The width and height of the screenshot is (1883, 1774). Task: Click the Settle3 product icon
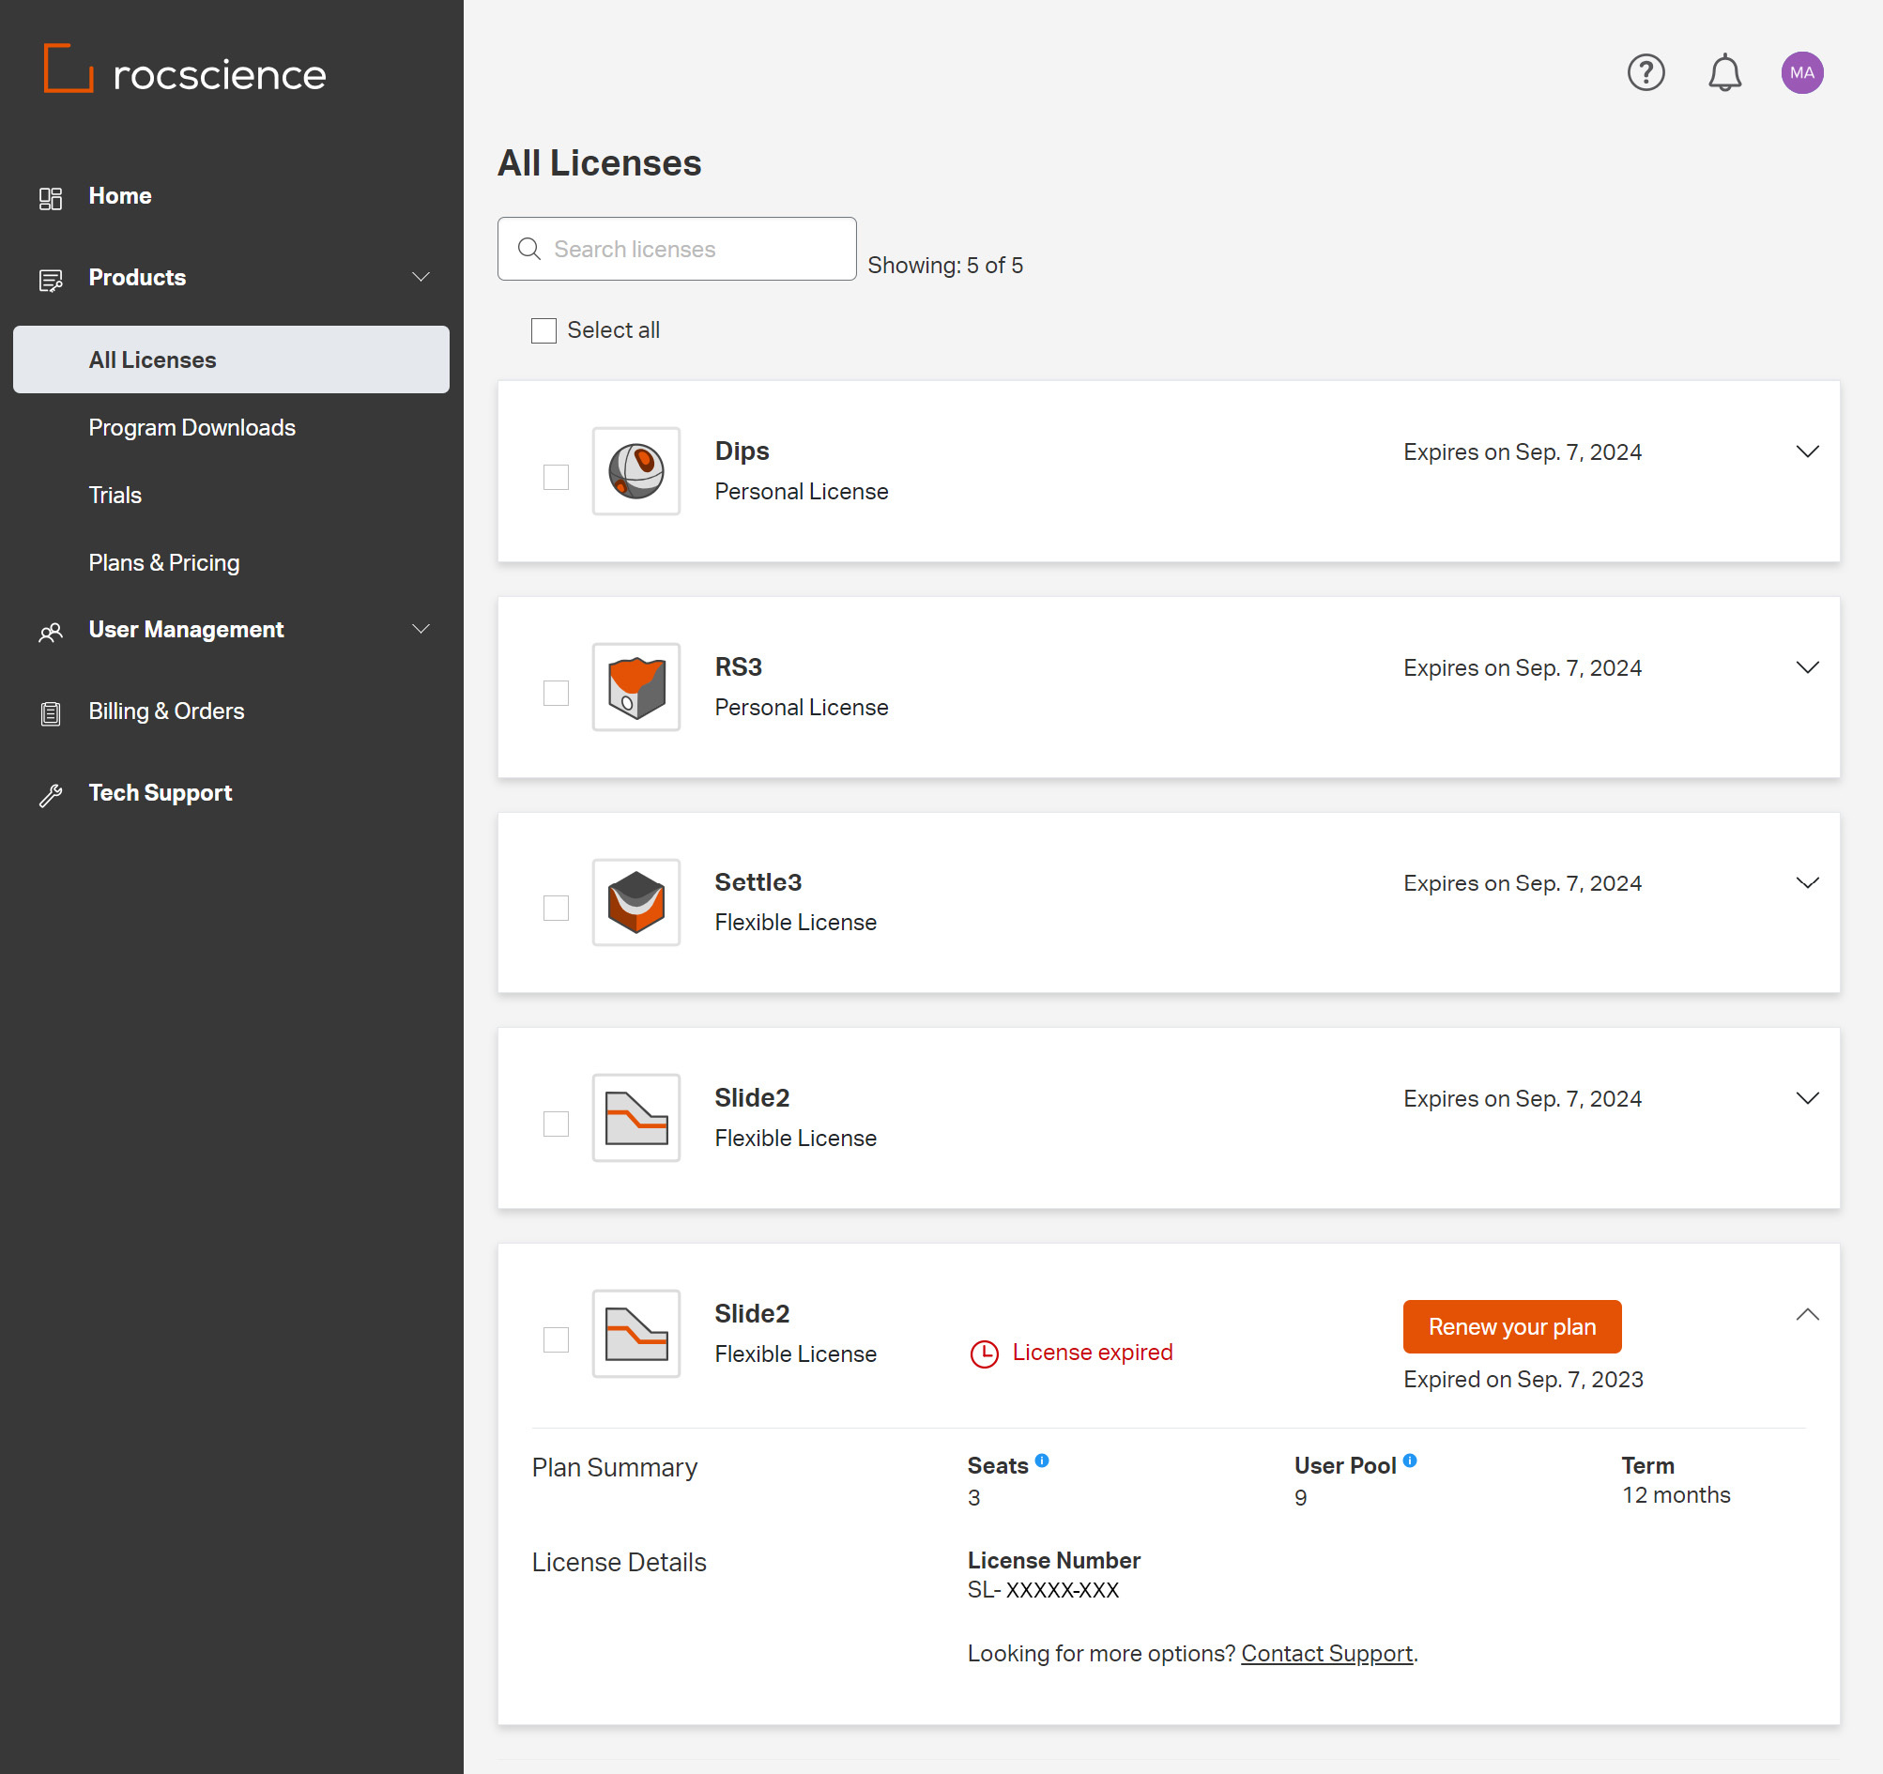coord(635,902)
